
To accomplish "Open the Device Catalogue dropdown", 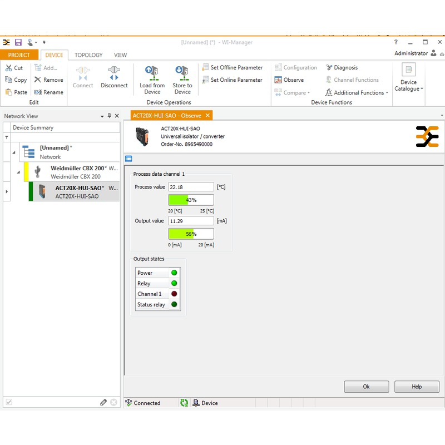I will click(x=409, y=78).
